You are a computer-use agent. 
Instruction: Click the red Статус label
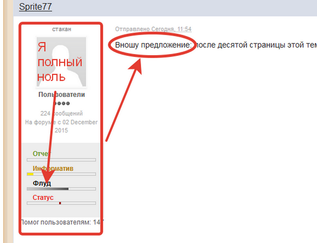(x=43, y=197)
